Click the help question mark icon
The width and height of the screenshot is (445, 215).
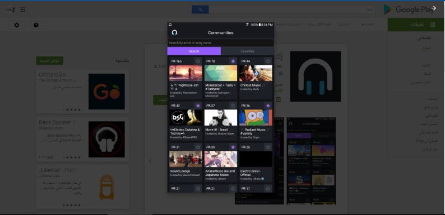point(36,25)
